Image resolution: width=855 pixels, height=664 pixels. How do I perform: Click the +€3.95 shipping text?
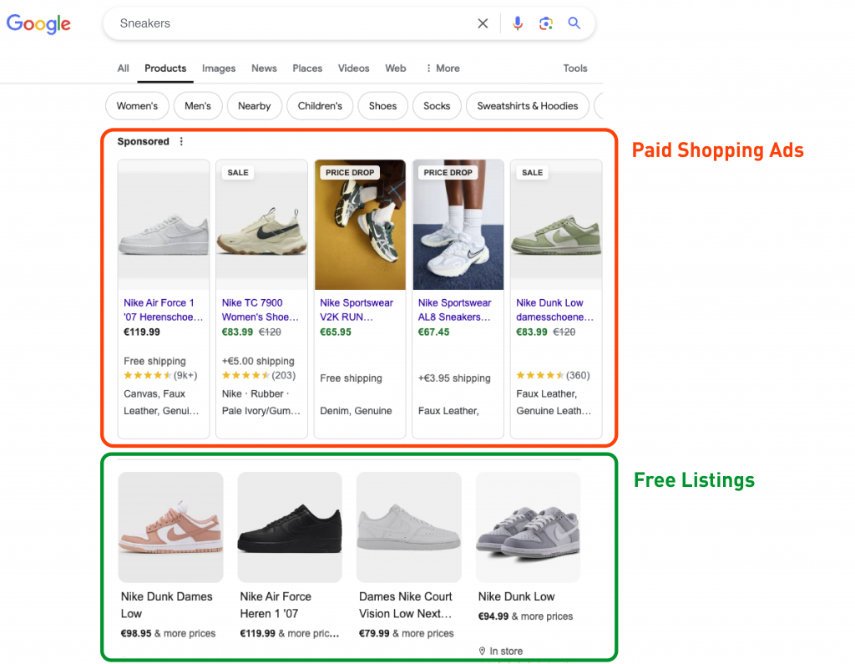(454, 378)
